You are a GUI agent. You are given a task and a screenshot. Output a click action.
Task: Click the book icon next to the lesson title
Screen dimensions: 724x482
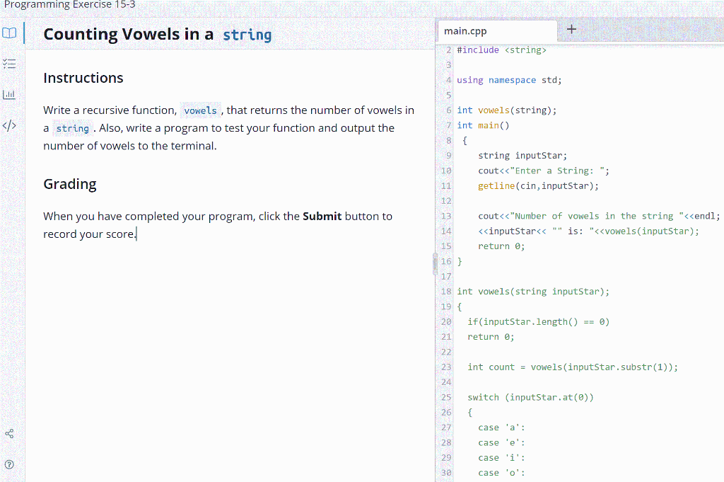click(9, 33)
